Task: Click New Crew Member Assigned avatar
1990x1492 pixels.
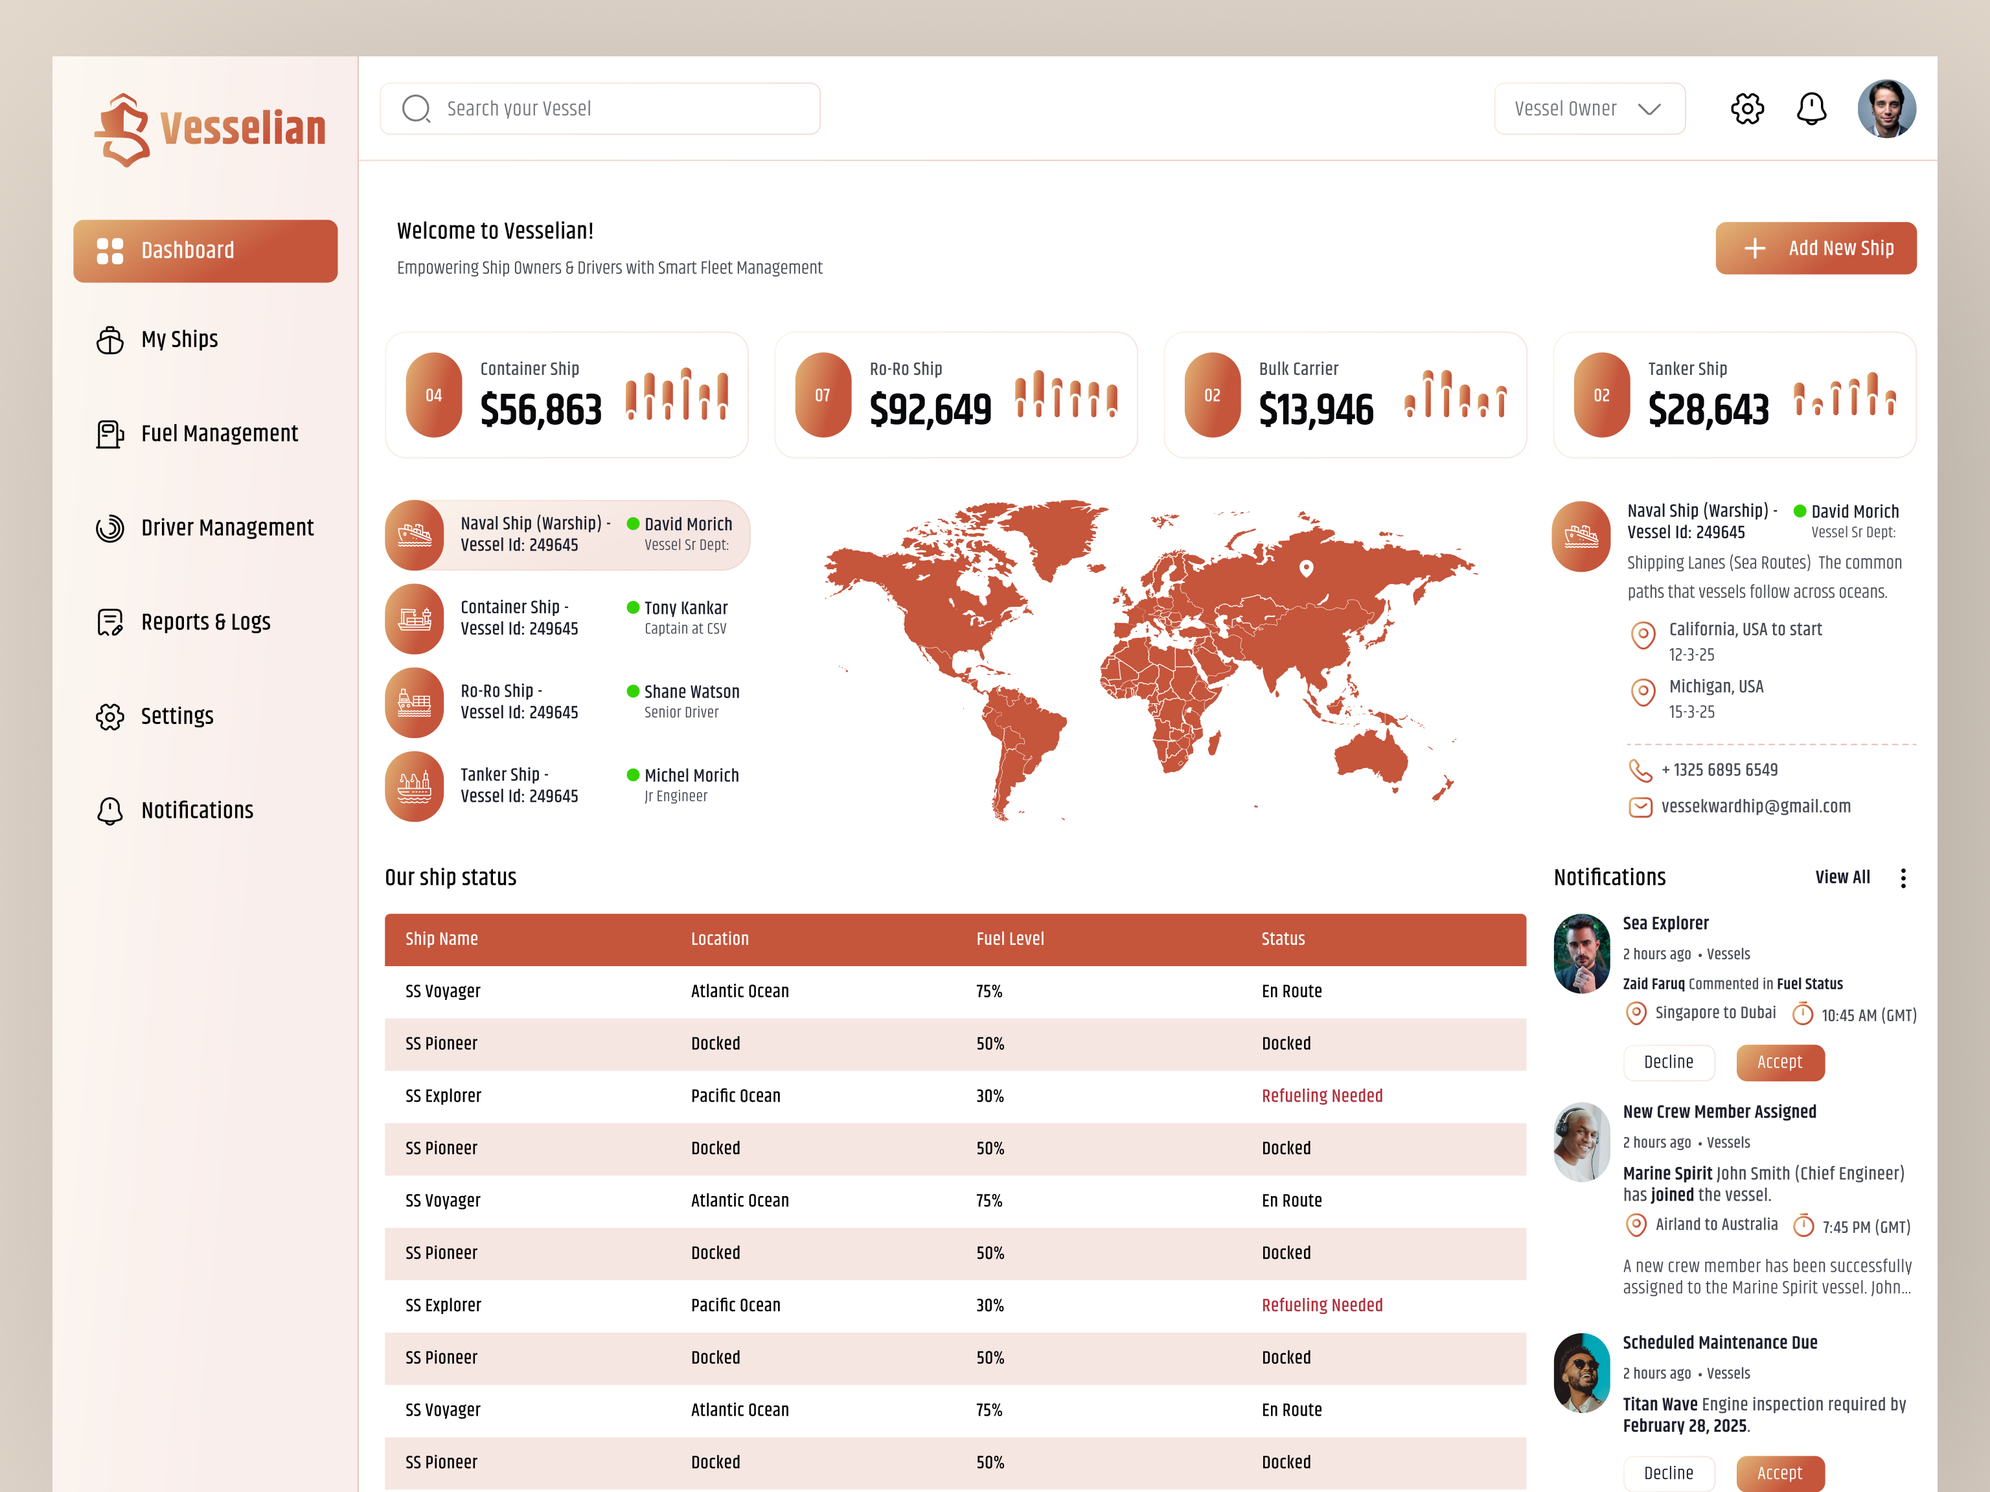Action: pos(1581,1142)
